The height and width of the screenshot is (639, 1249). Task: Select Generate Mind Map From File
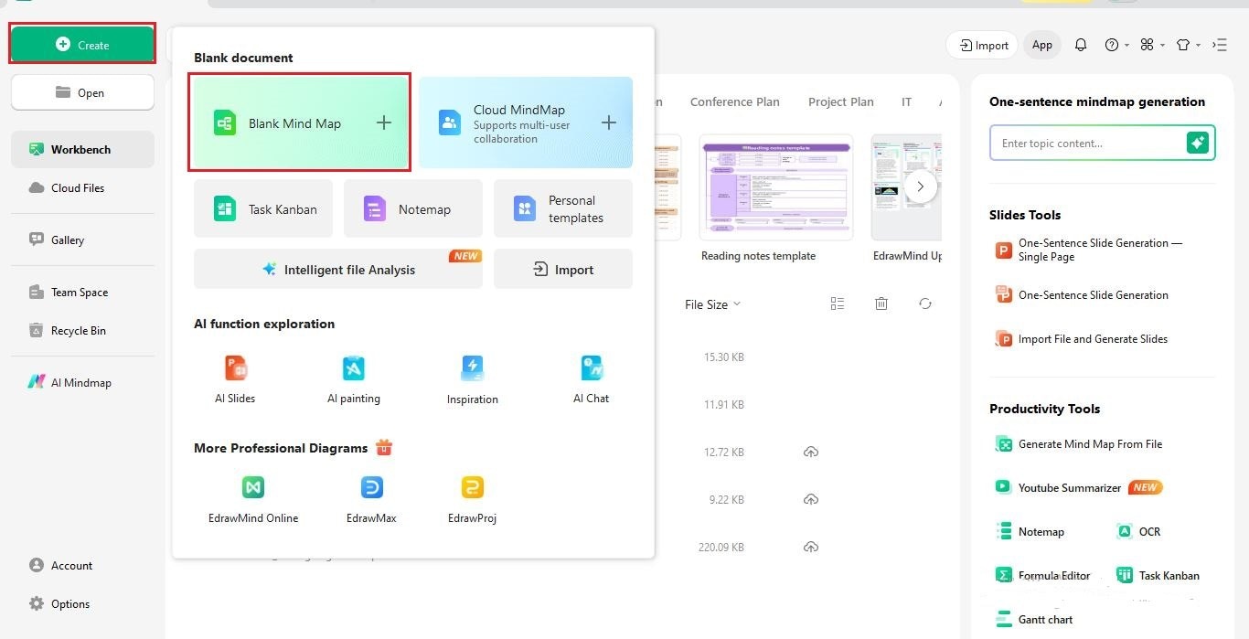(x=1089, y=443)
